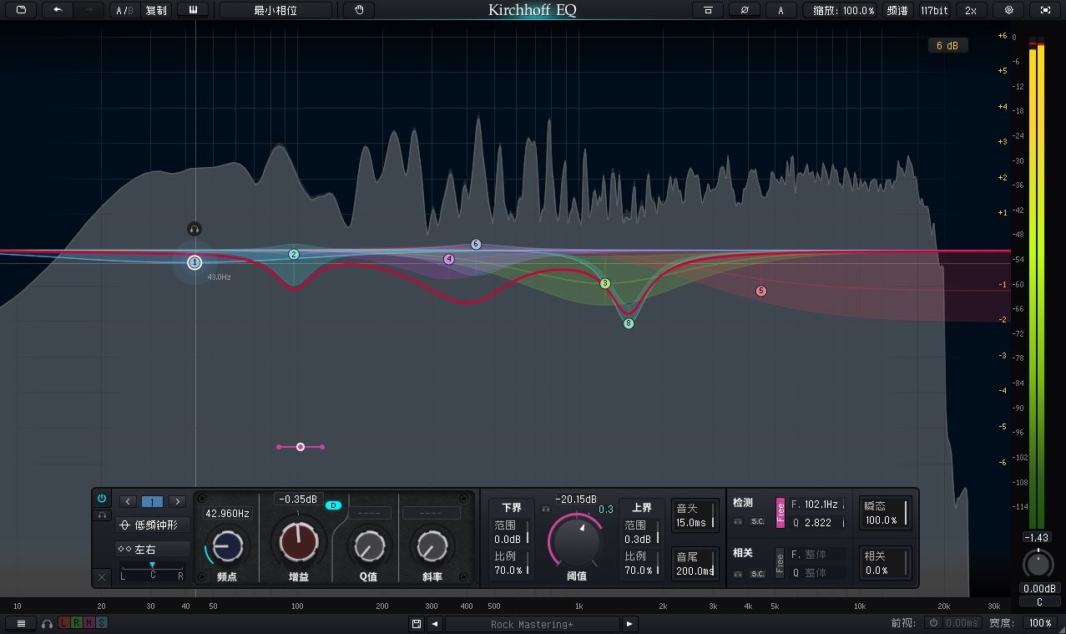Enable detection S.C. sidechain

click(x=757, y=522)
